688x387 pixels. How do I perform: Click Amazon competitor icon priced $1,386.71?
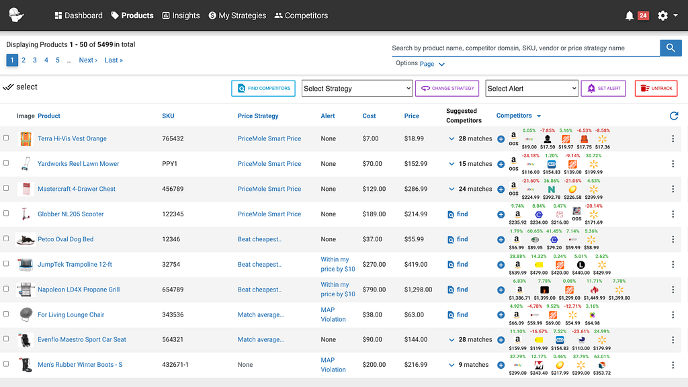519,290
